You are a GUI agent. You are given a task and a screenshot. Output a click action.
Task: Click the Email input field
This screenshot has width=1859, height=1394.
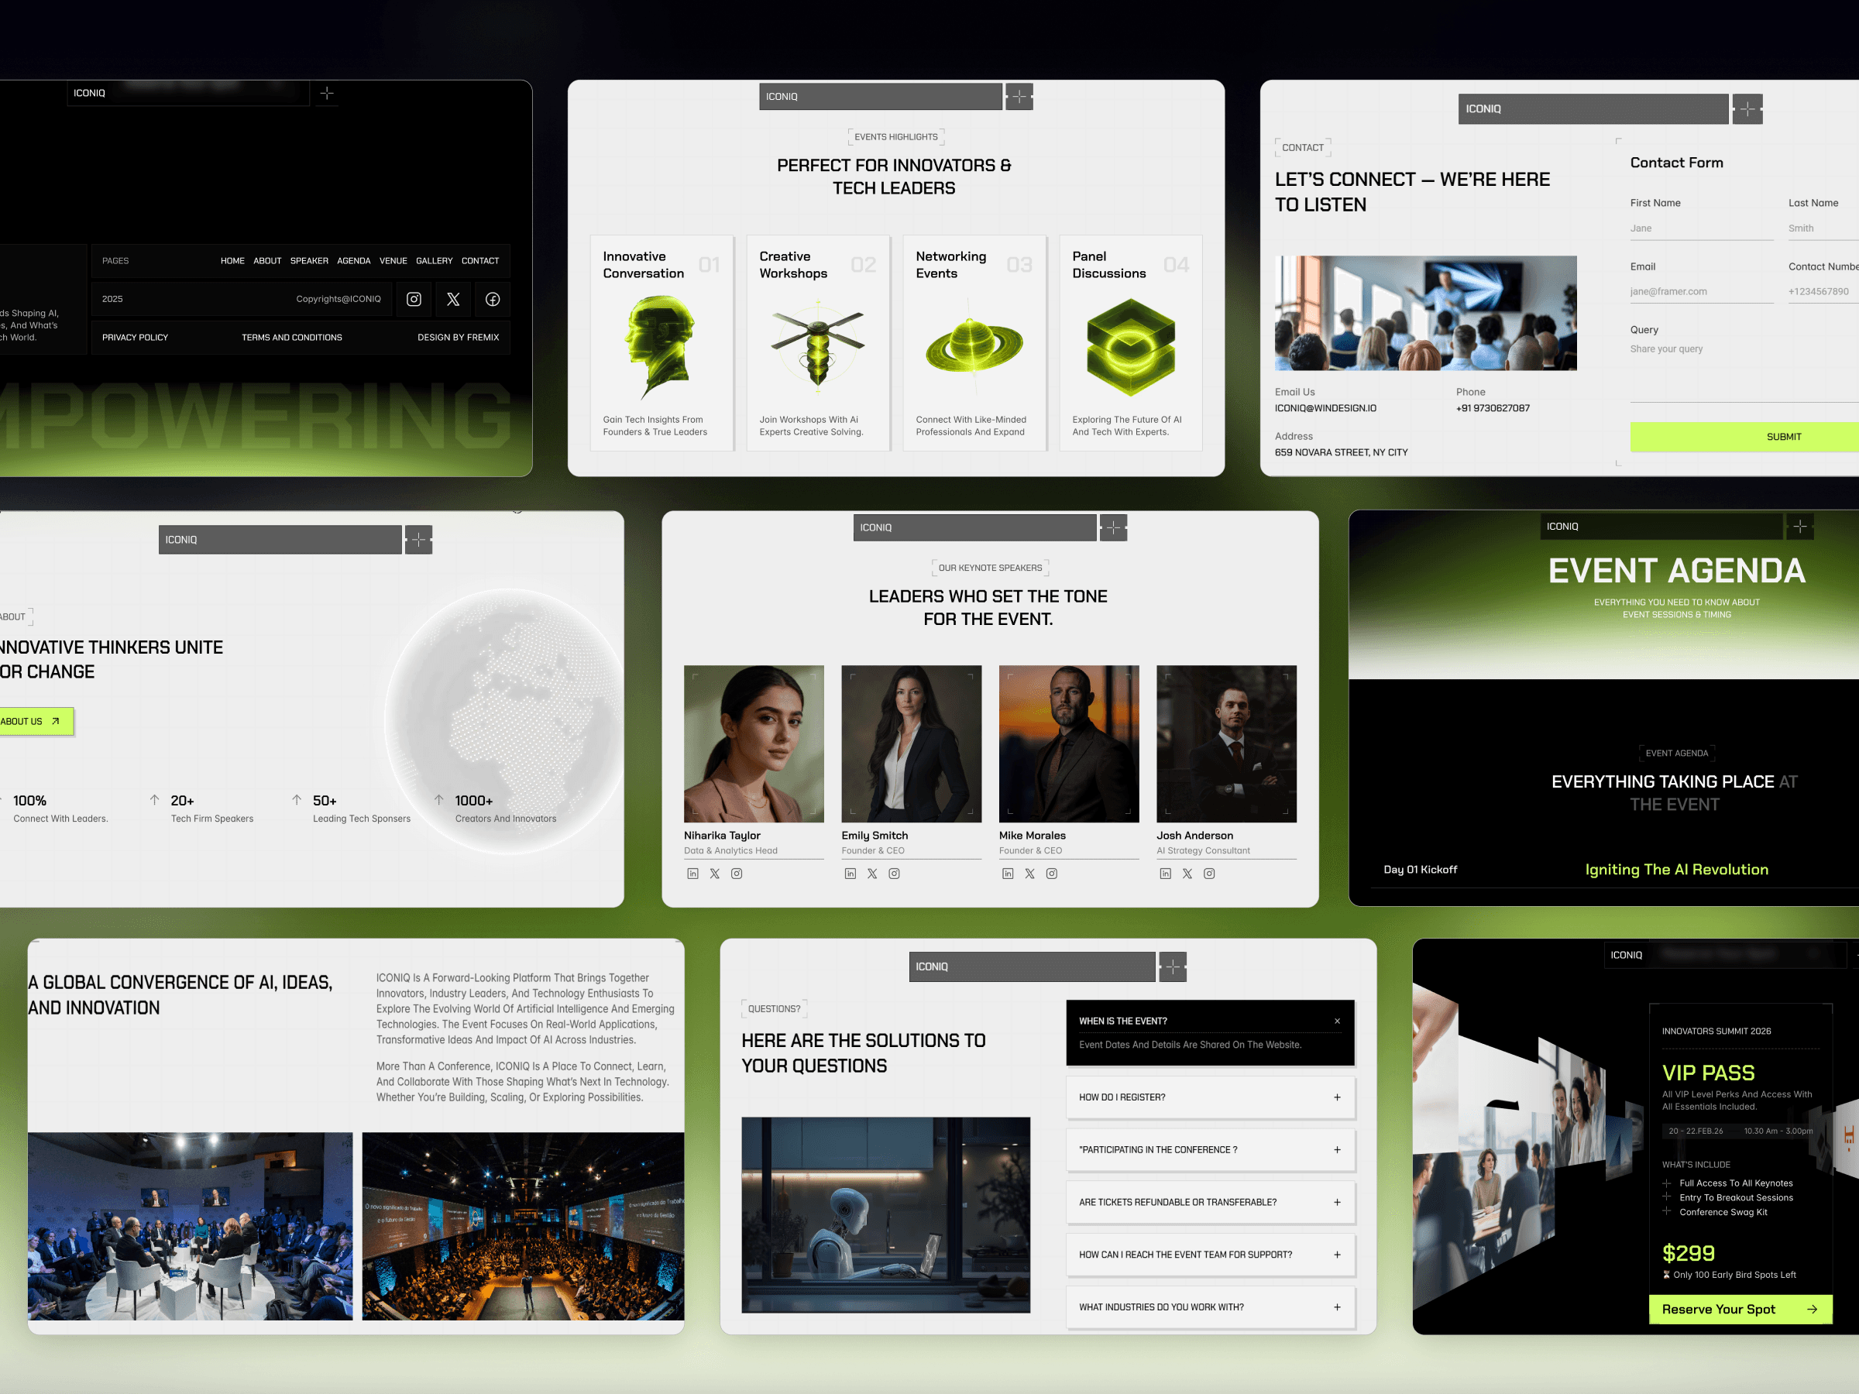tap(1700, 291)
